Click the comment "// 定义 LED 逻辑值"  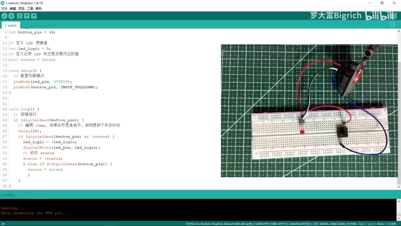click(28, 43)
